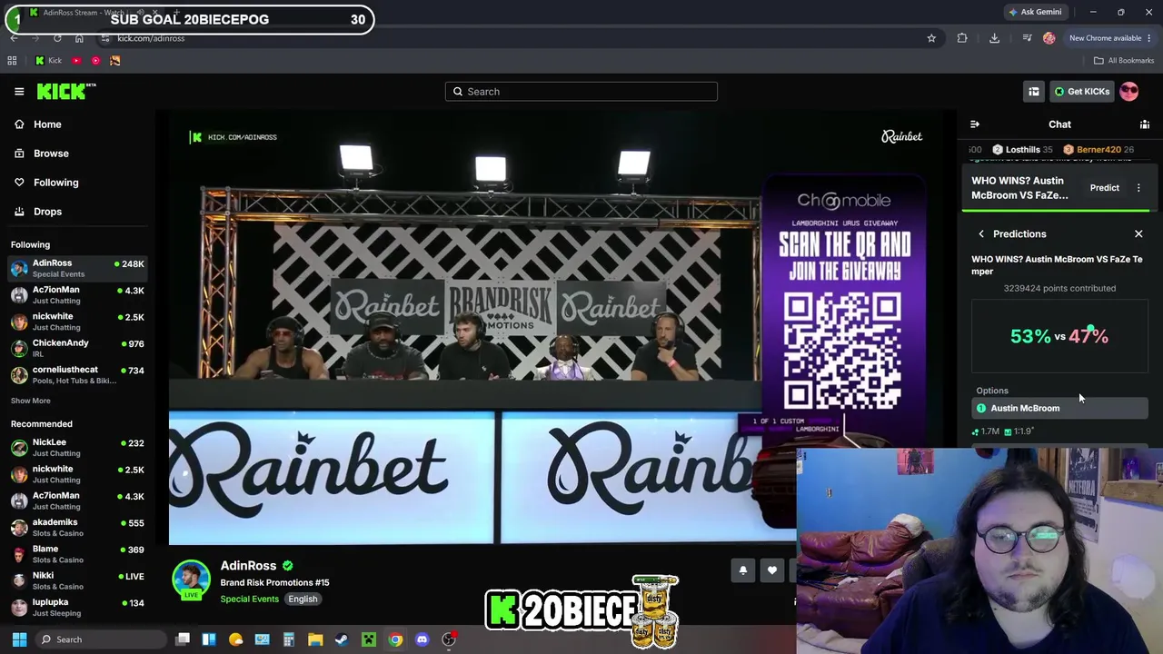Image resolution: width=1163 pixels, height=654 pixels.
Task: Open akademiks in the Recommended list
Action: point(77,528)
